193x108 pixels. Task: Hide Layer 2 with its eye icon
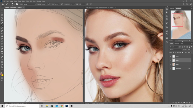point(170,64)
